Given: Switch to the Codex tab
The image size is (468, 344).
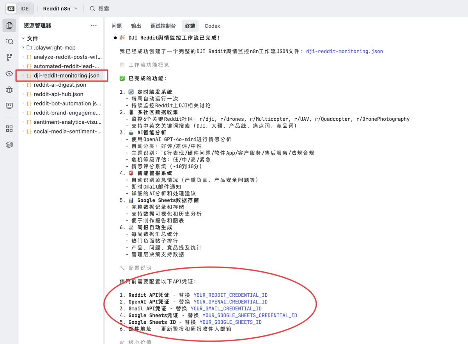Looking at the screenshot, I should [212, 26].
